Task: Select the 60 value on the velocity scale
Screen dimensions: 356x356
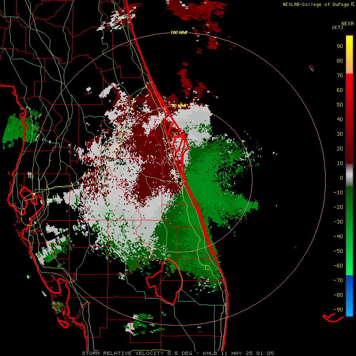Action: tap(340, 90)
